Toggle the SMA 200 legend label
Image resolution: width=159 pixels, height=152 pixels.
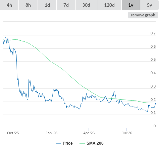pyautogui.click(x=95, y=143)
